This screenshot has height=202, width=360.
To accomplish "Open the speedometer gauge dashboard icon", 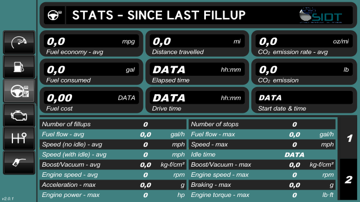I will 19,43.
